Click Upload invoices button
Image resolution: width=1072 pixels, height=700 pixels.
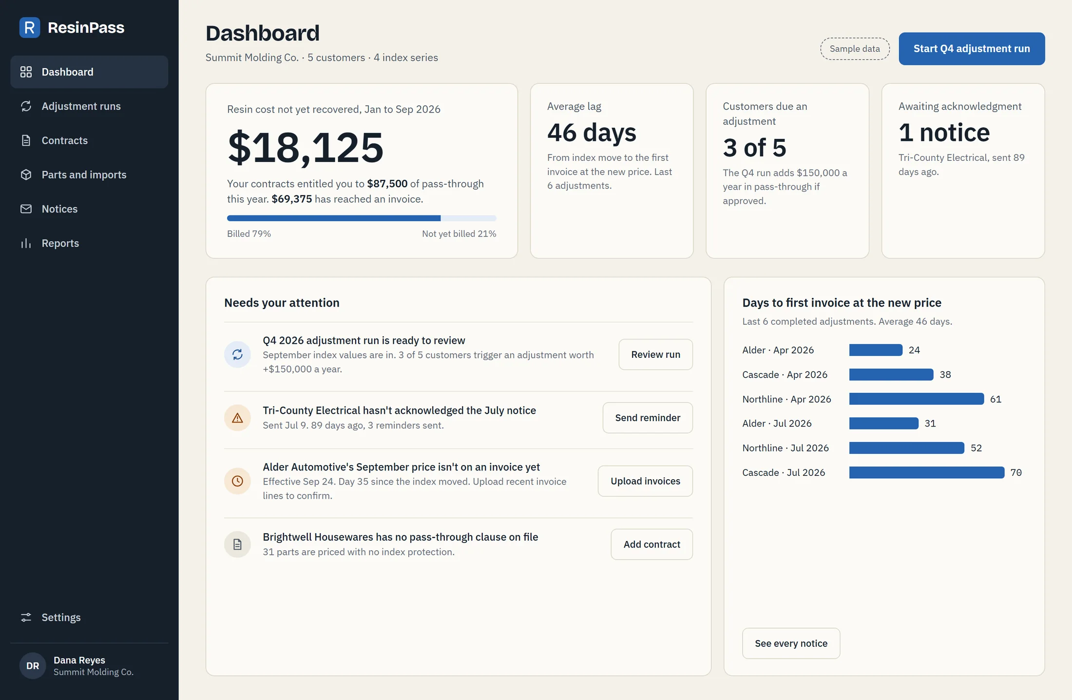pos(645,481)
